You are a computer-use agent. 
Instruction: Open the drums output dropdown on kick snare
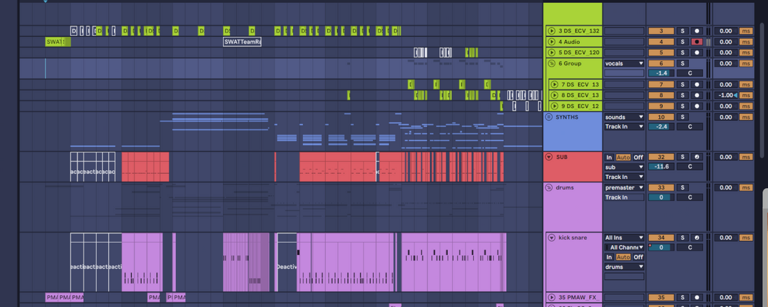[624, 267]
